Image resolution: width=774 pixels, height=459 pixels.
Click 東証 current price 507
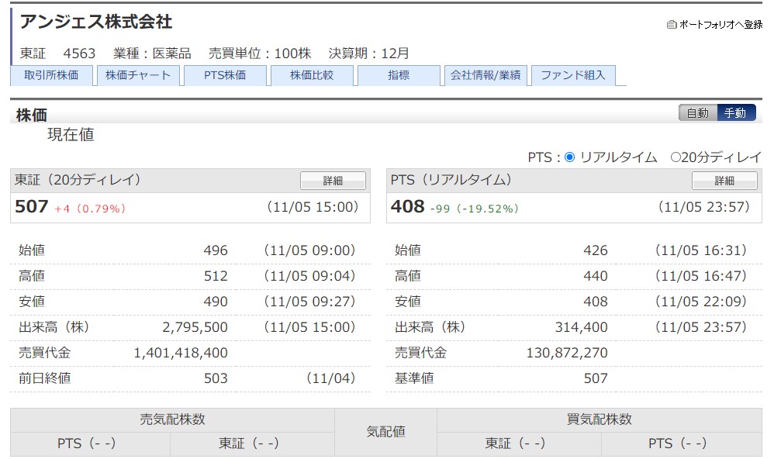[x=32, y=206]
